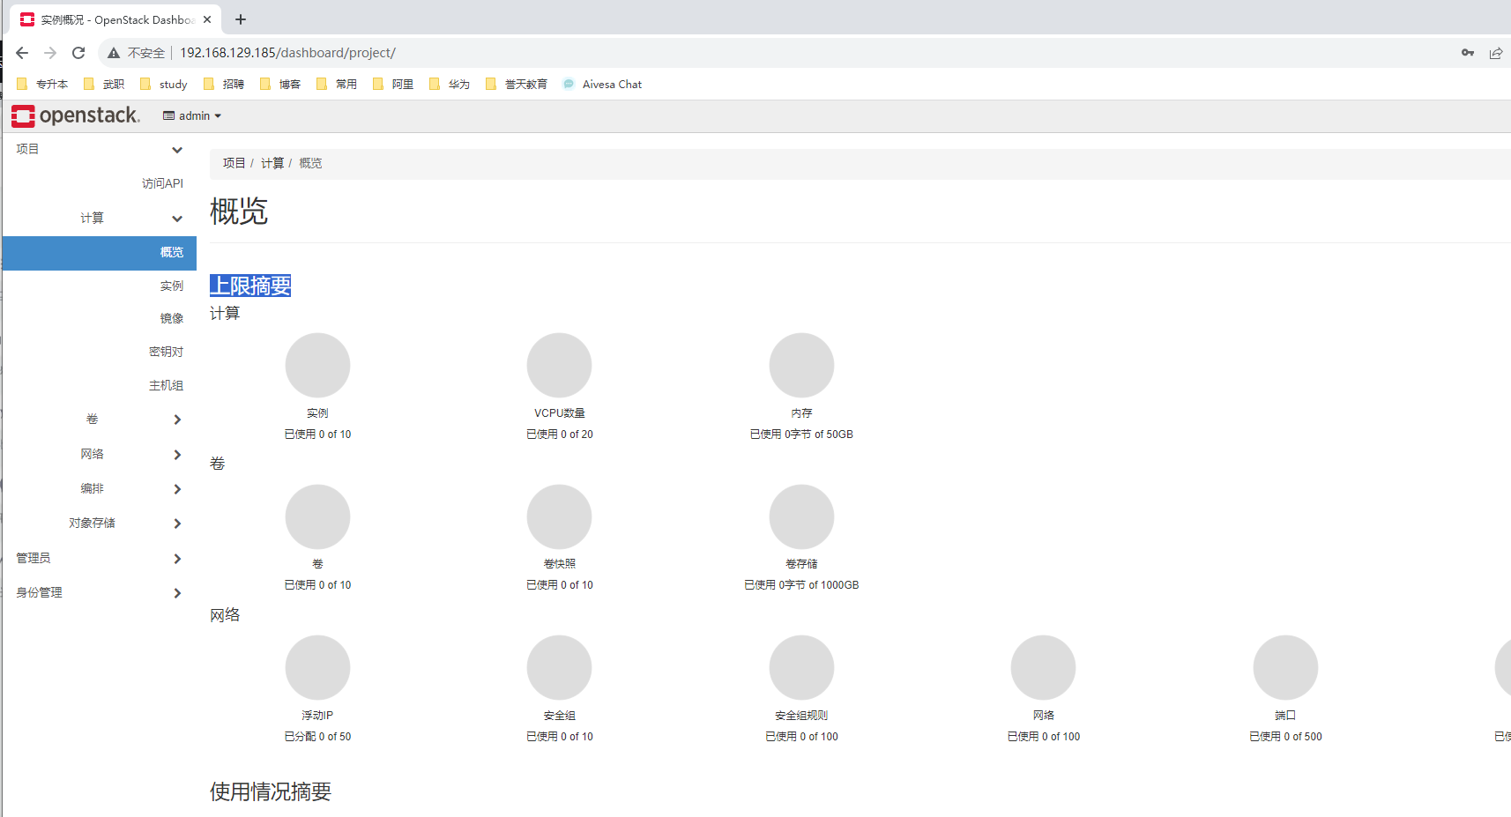Open the 华为 bookmark folder
This screenshot has width=1511, height=817.
click(450, 85)
